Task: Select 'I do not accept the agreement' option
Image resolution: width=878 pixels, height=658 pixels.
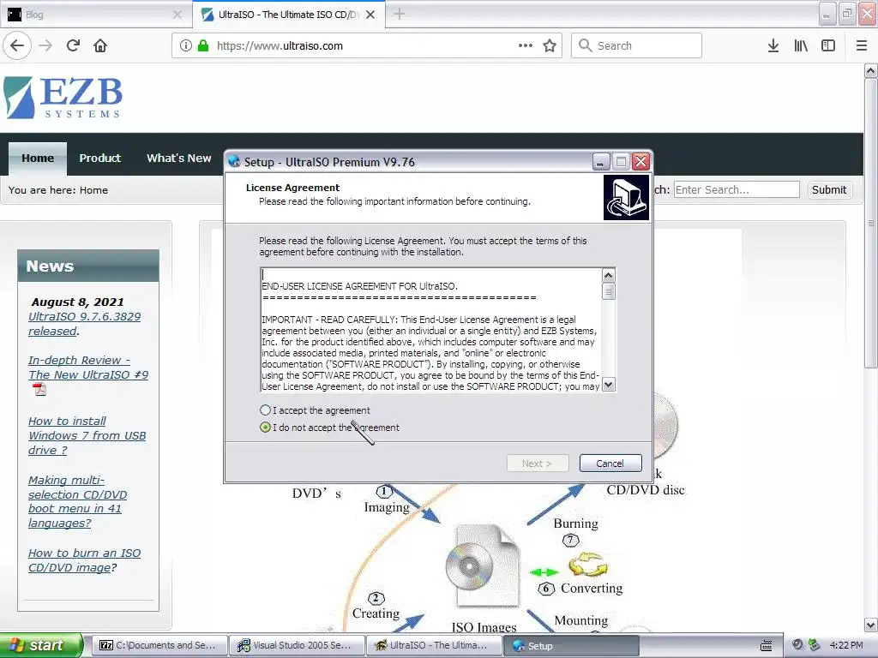Action: coord(266,428)
